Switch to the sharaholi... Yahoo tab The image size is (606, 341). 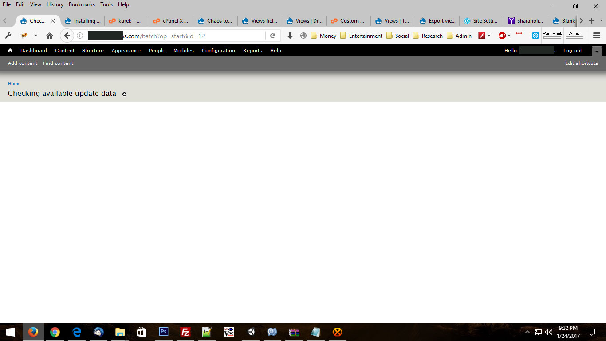coord(526,21)
